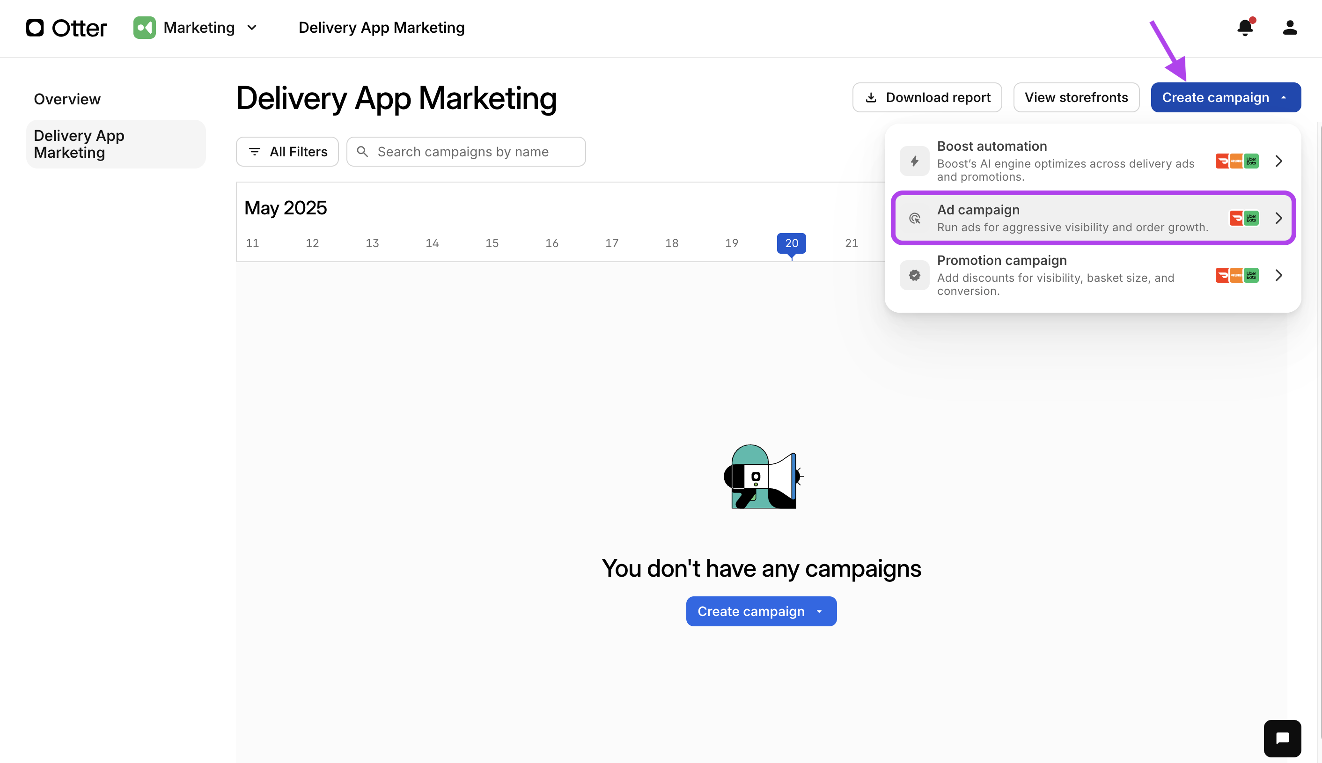Open the notifications bell
This screenshot has height=763, width=1322.
pyautogui.click(x=1246, y=27)
